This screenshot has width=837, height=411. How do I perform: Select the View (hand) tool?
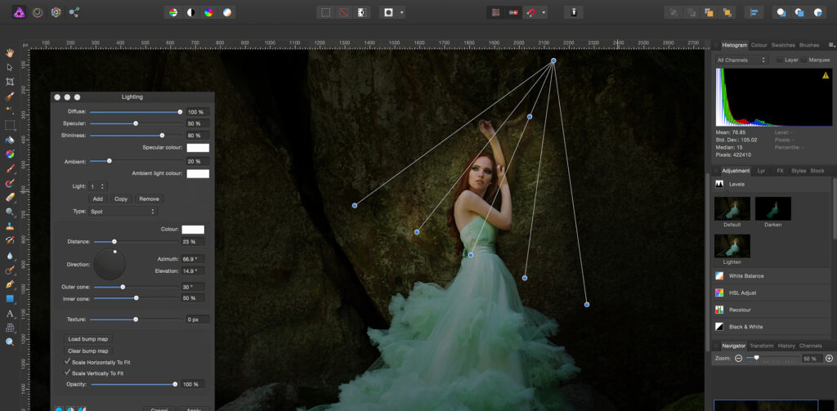(10, 53)
